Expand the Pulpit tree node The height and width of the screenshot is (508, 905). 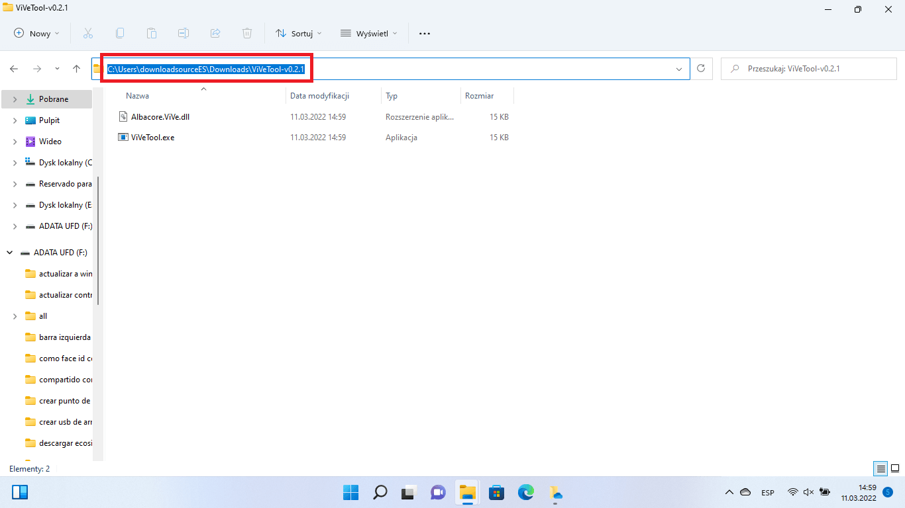(x=15, y=120)
